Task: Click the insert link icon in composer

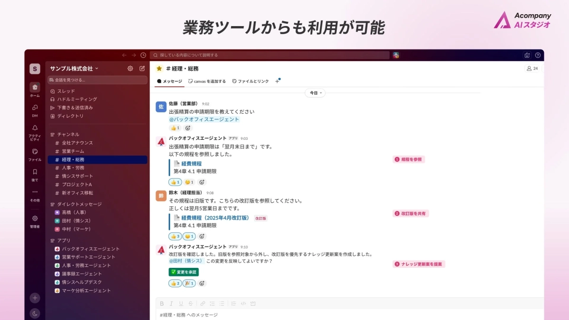Action: pos(202,303)
